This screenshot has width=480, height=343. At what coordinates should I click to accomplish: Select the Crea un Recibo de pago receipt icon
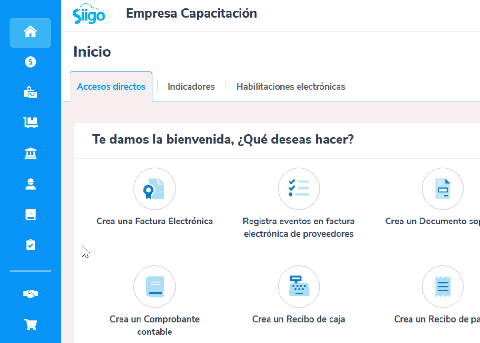tap(442, 287)
